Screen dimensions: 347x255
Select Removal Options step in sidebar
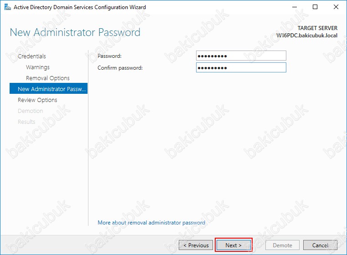click(48, 78)
